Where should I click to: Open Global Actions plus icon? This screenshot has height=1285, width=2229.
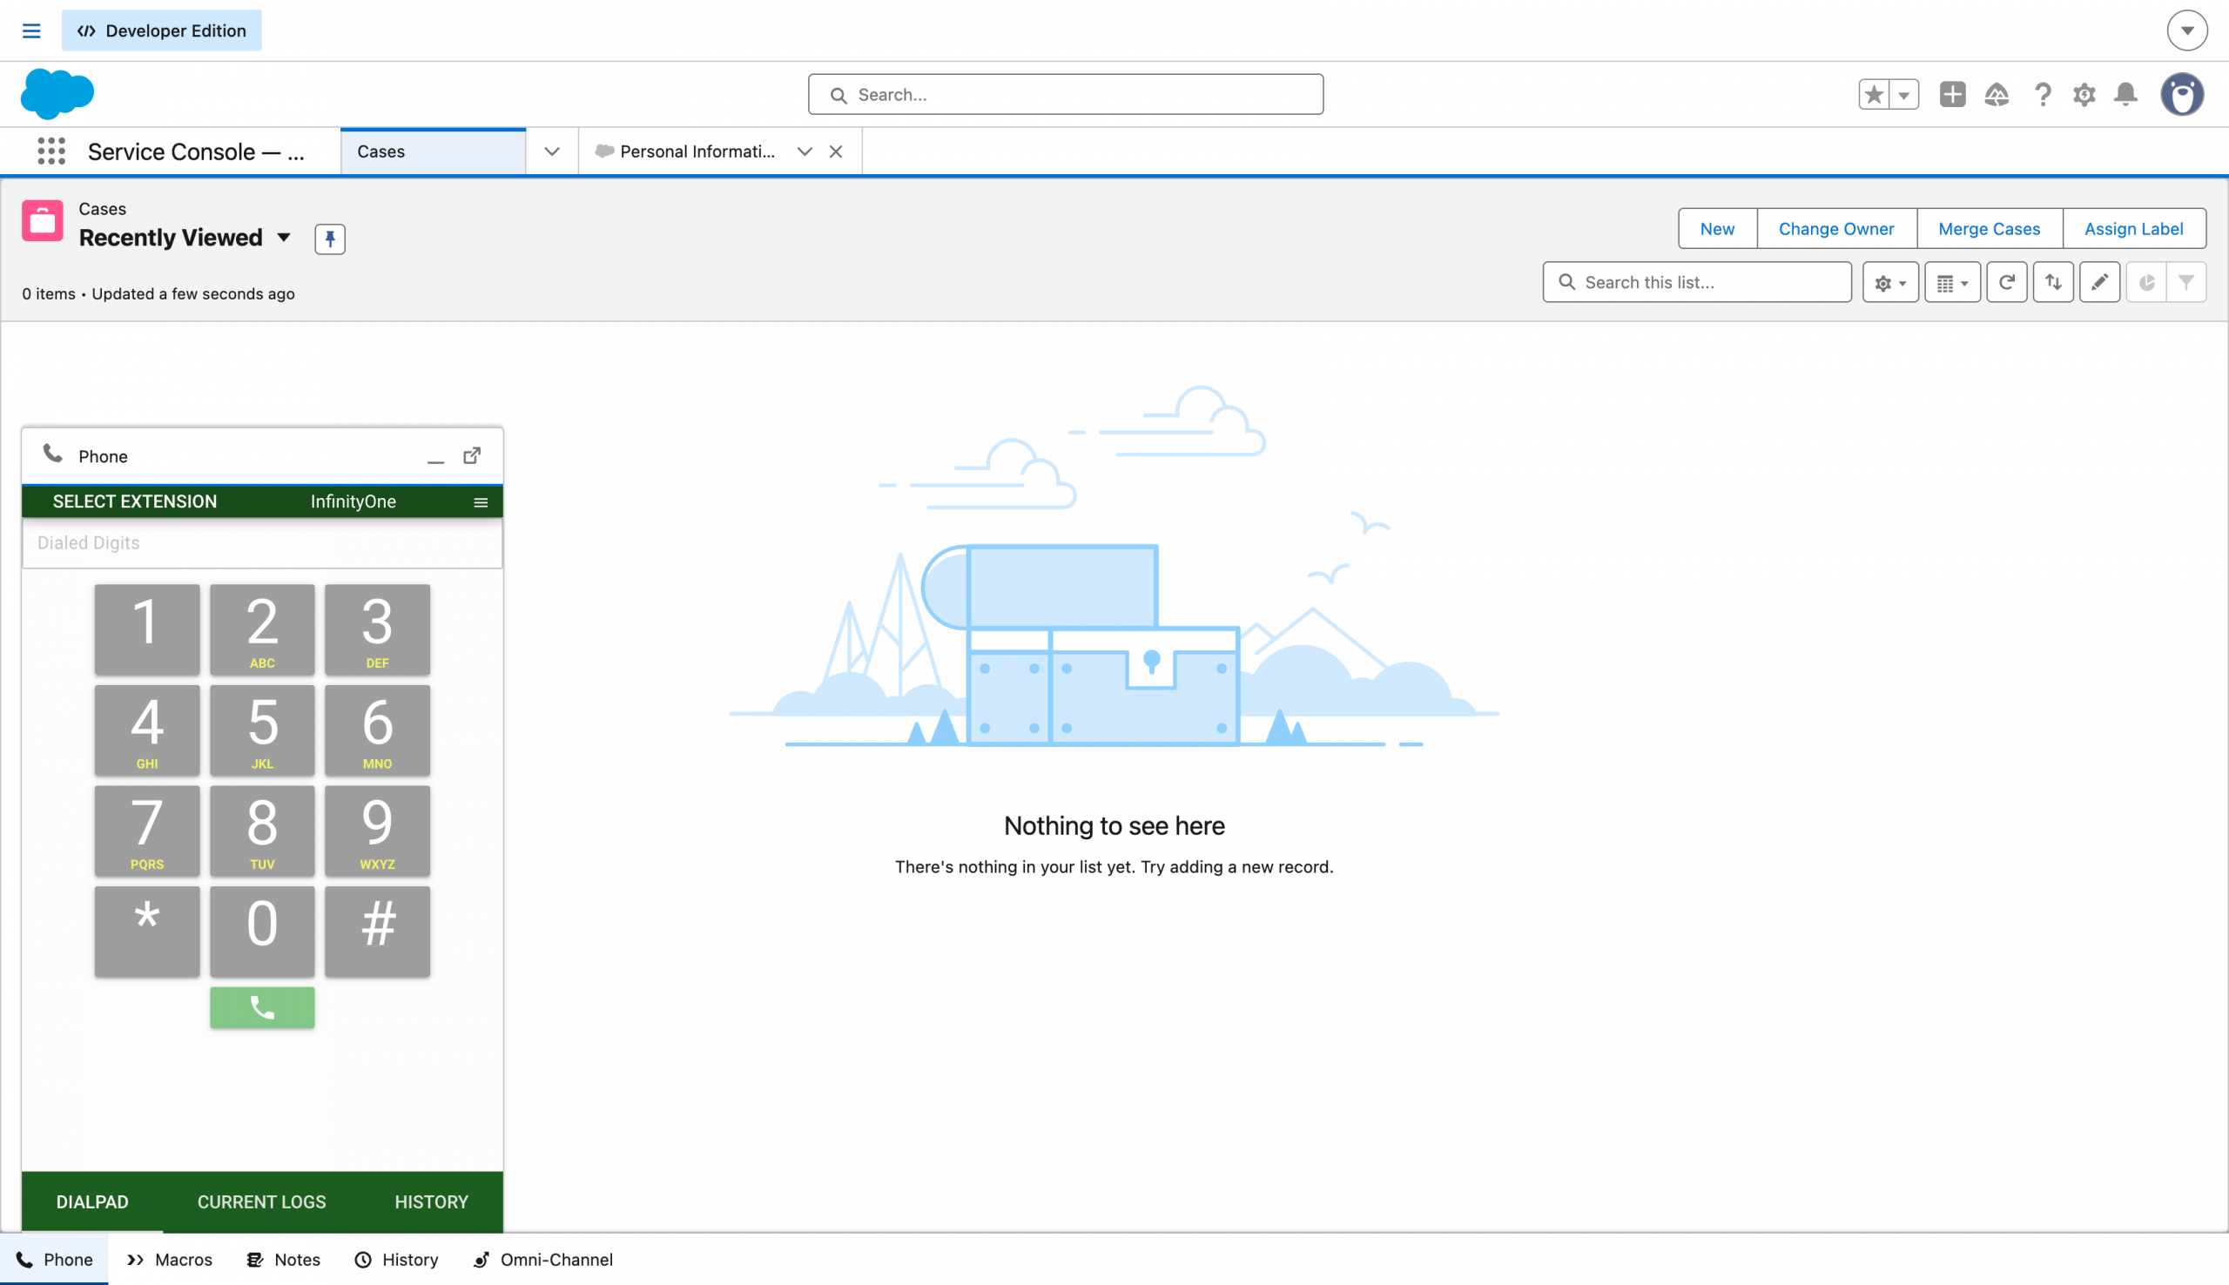tap(1953, 94)
